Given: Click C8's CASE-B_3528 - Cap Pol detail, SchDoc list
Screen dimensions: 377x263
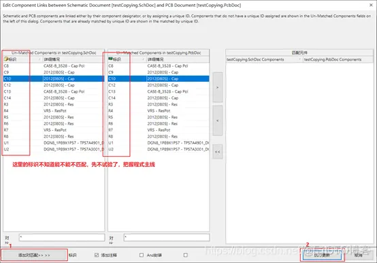Looking at the screenshot, I should tap(64, 65).
